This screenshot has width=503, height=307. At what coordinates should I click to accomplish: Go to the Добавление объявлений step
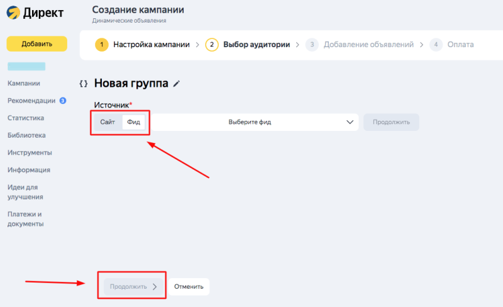tap(368, 45)
